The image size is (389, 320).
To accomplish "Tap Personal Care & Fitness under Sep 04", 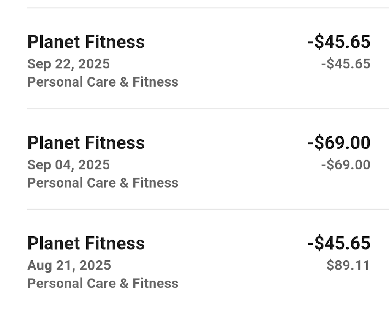I will (103, 183).
